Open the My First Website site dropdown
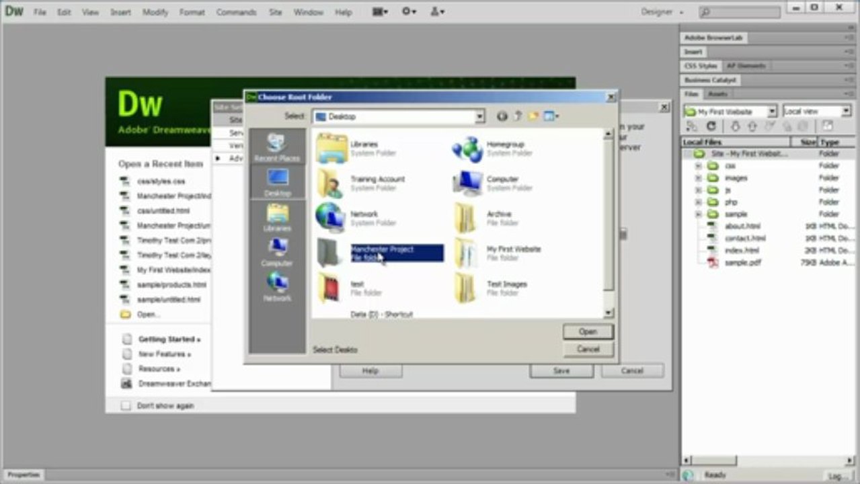This screenshot has width=860, height=484. tap(730, 111)
